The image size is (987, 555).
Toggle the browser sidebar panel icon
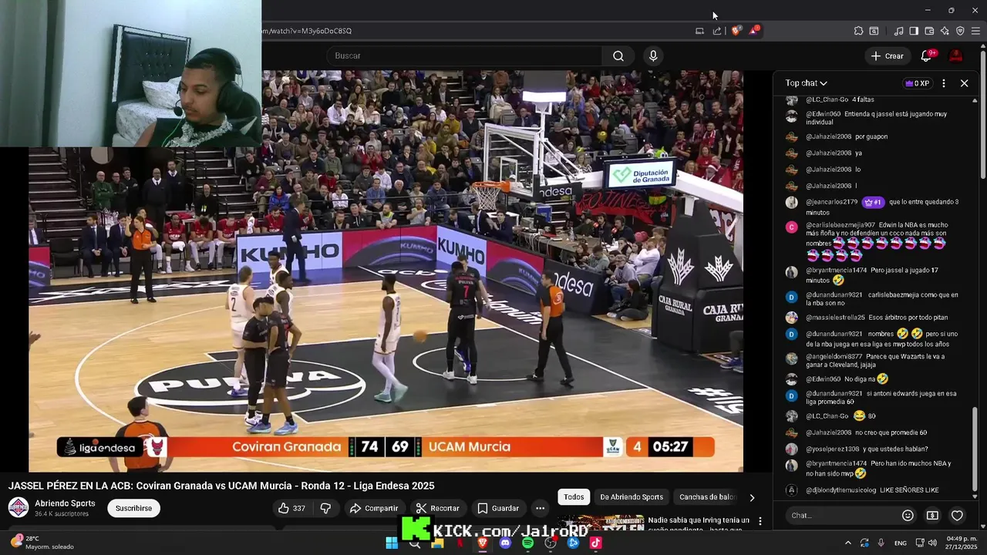914,31
